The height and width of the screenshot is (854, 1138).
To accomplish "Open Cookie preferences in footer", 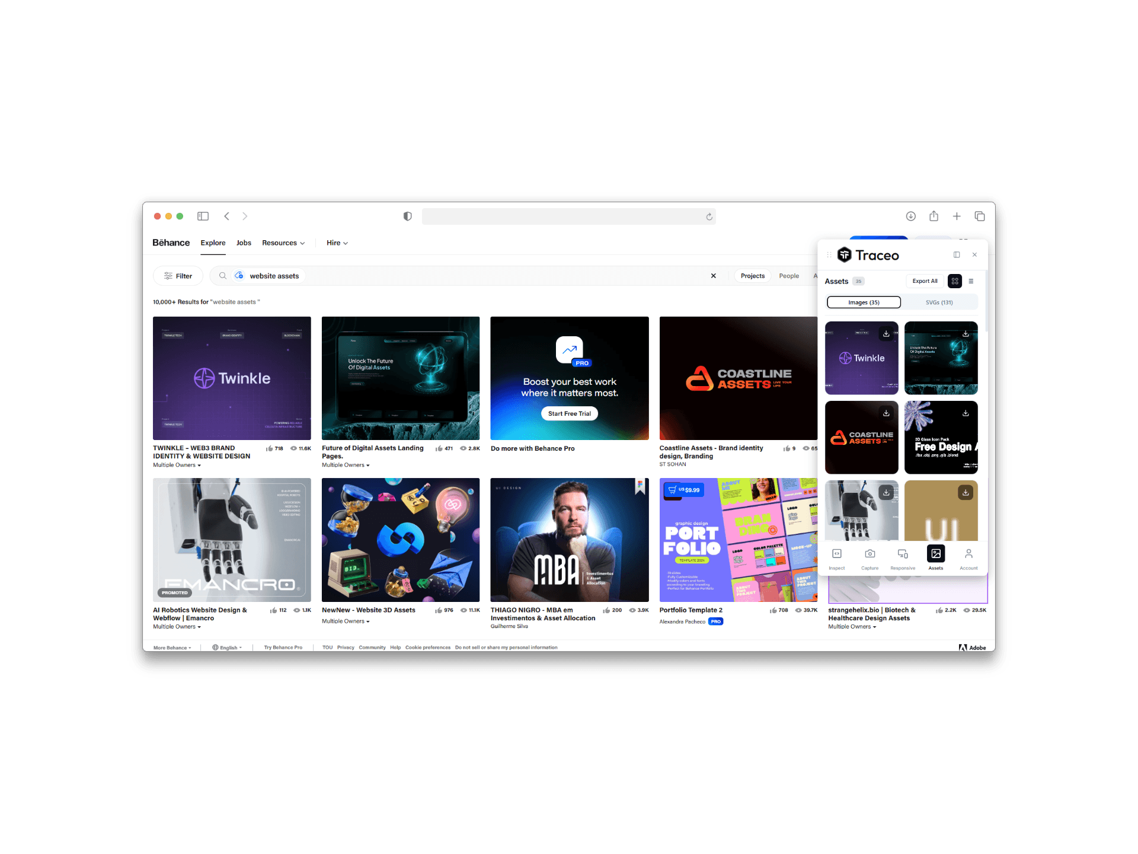I will [428, 648].
